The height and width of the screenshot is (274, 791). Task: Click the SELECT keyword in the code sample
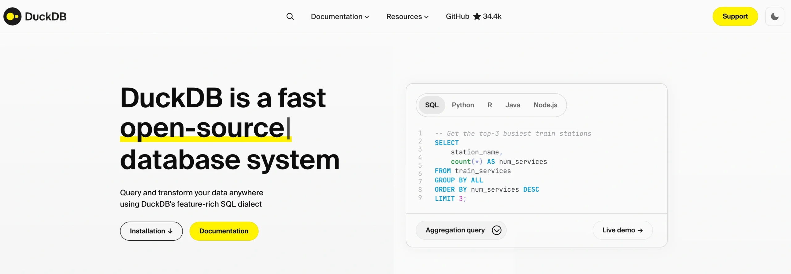tap(446, 143)
